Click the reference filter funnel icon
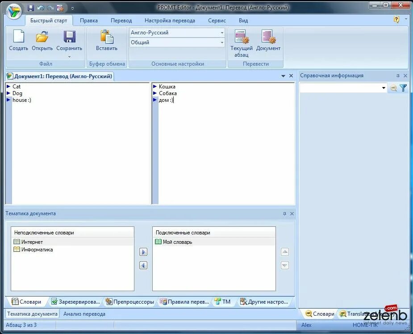Screen dimensions: 413x334 click(403, 88)
